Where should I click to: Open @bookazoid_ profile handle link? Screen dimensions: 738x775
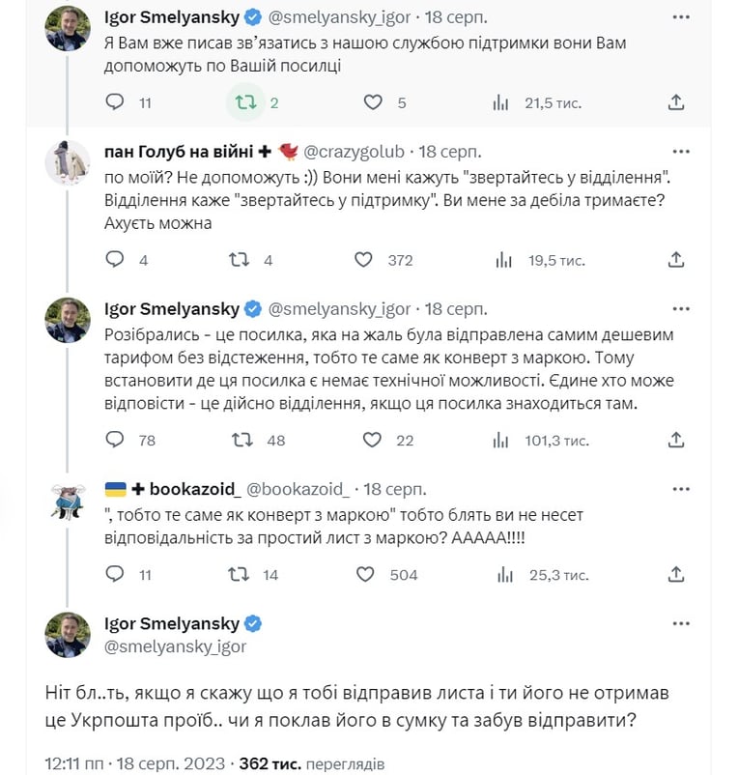pos(298,489)
